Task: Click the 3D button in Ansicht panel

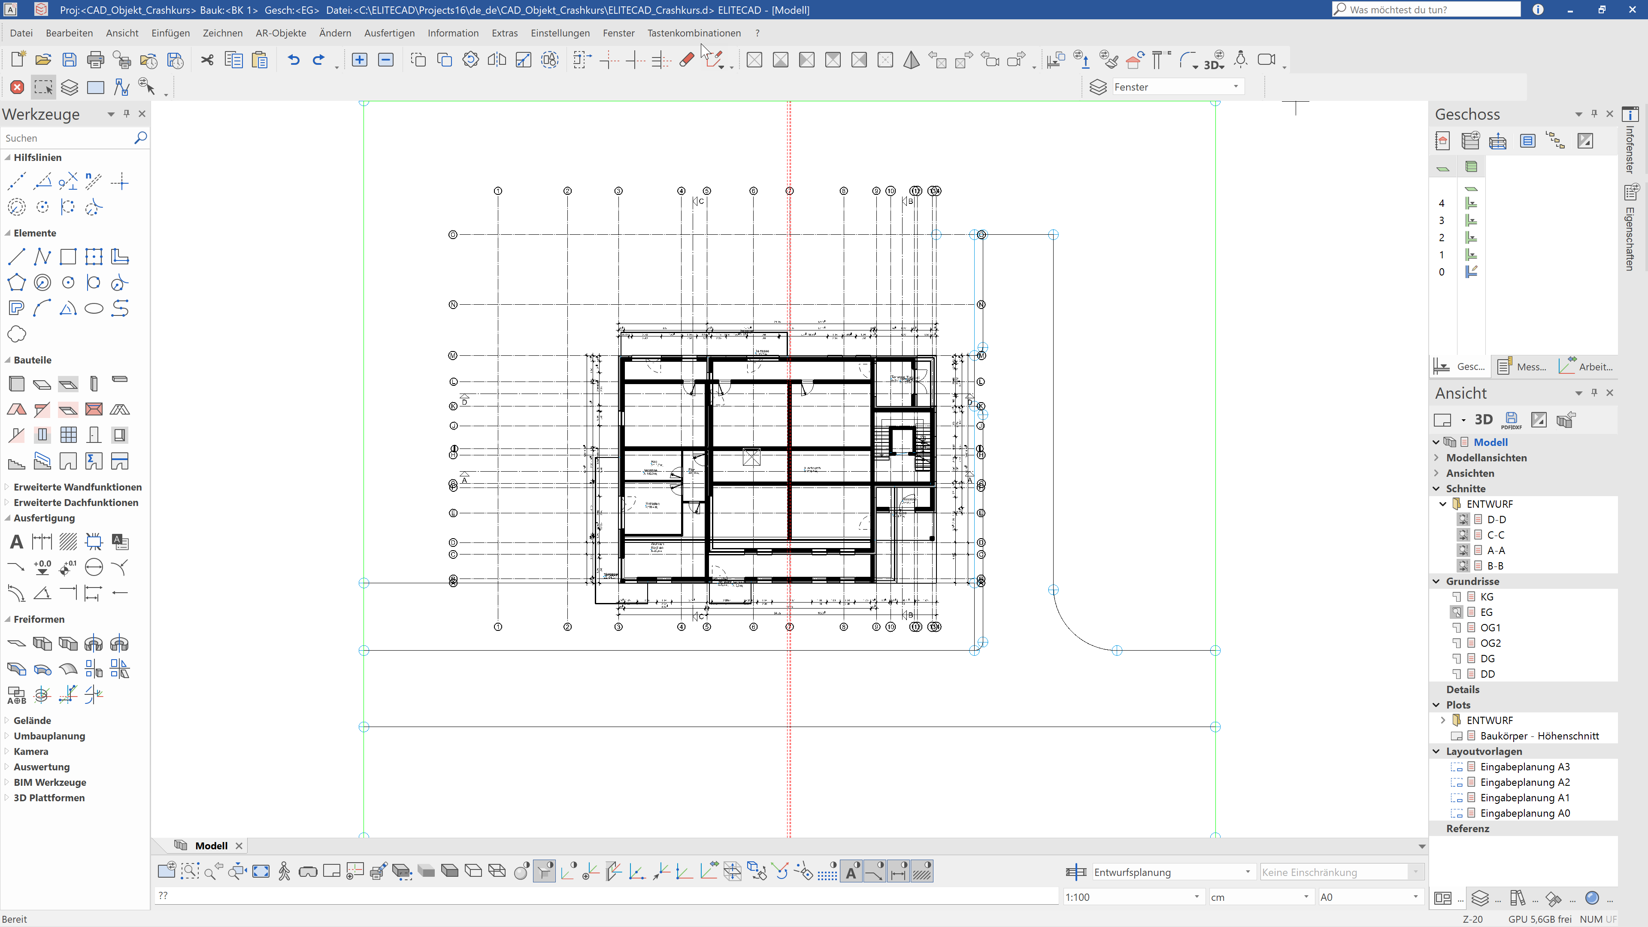Action: 1484,420
